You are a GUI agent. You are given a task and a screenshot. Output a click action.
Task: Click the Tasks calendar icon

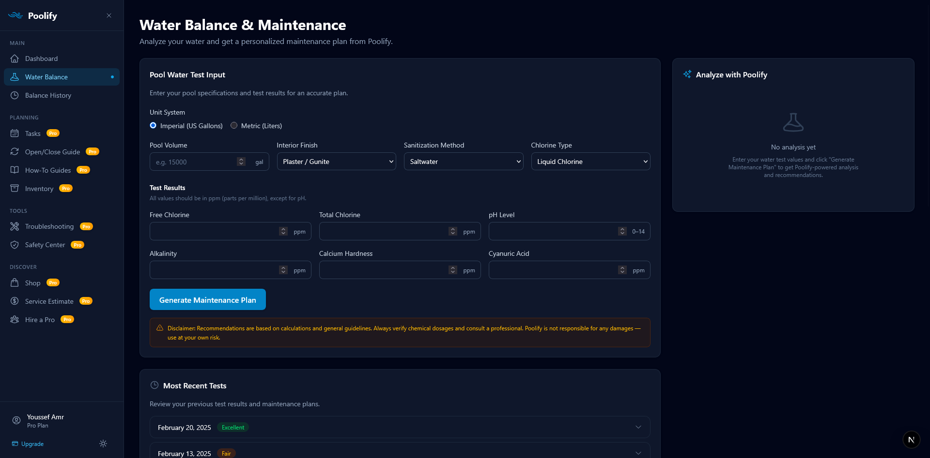pyautogui.click(x=15, y=133)
